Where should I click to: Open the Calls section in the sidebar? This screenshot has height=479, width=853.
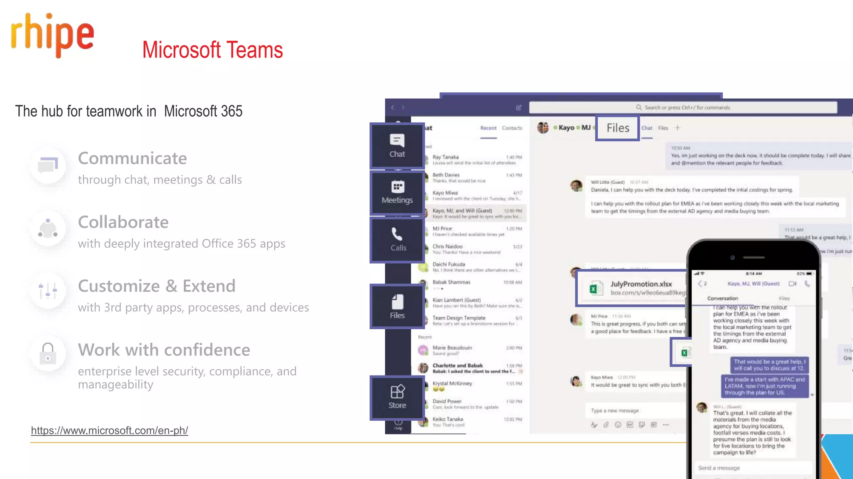click(397, 240)
